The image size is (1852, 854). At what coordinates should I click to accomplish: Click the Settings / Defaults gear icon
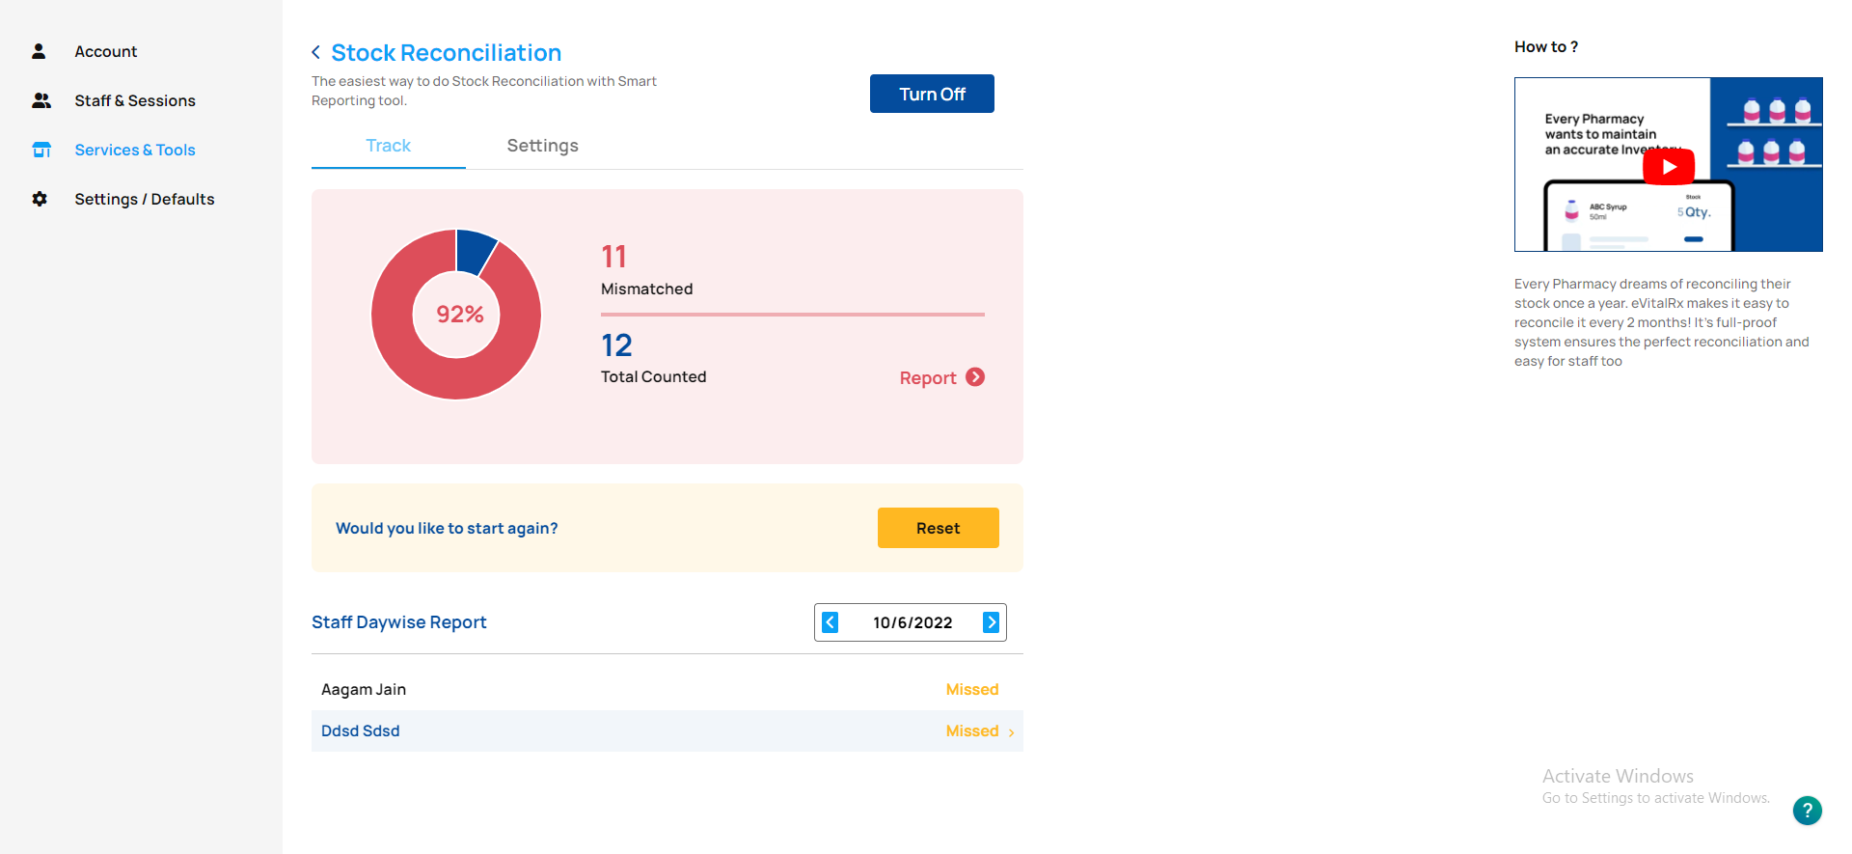coord(40,199)
